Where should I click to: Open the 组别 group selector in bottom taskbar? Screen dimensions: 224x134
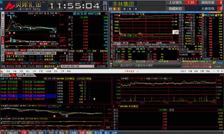tap(41, 133)
